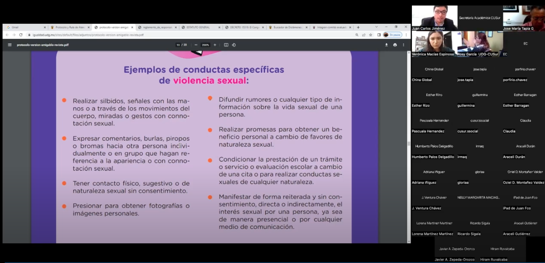Open the PDF sidebar menu icon

point(9,45)
